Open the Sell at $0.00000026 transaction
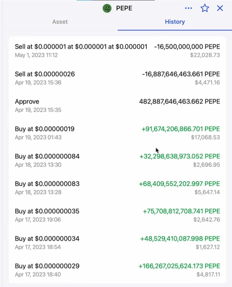Screen dimensions: 232x287 (x=117, y=78)
